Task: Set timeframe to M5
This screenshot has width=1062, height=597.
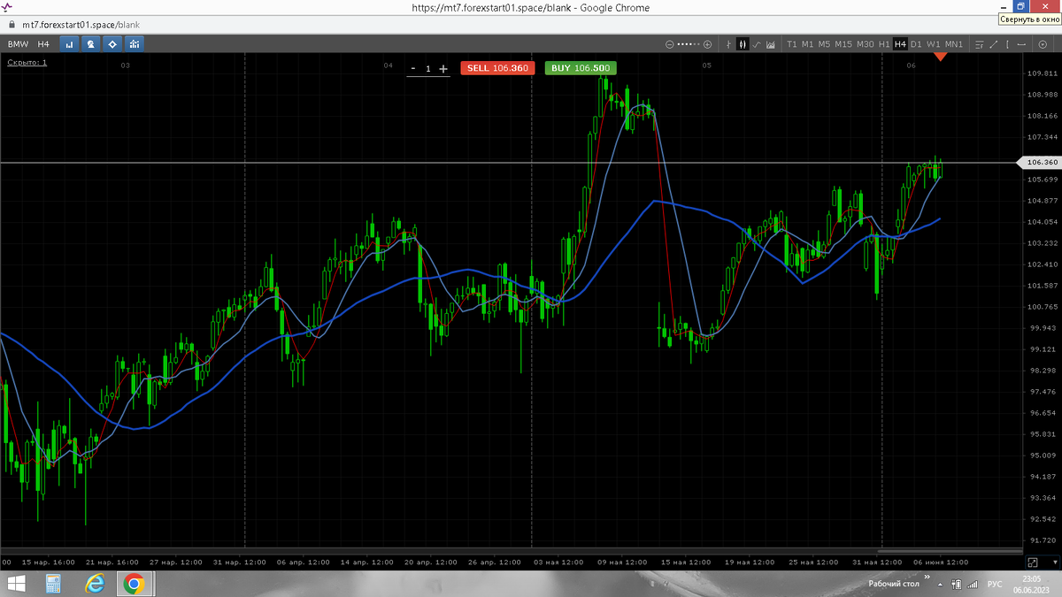Action: [824, 44]
